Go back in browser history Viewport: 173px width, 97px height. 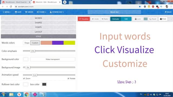click(3, 6)
